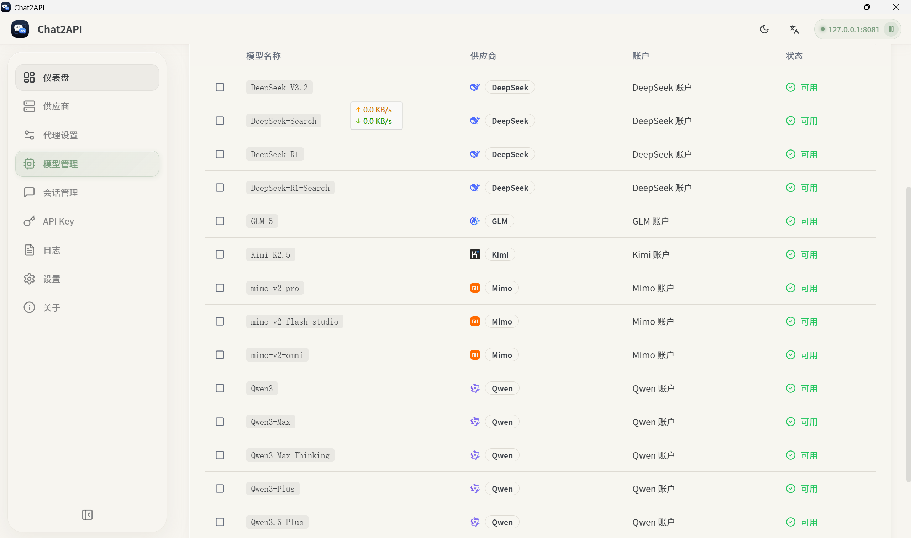Click the Qwen icon in Qwen3 row

tap(475, 388)
